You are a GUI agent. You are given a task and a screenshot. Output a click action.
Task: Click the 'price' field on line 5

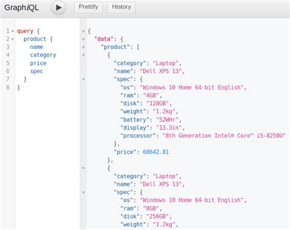[x=38, y=63]
